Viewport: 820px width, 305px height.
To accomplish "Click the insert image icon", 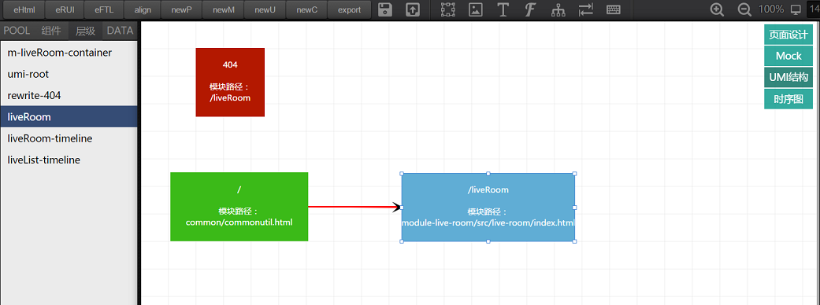I will point(475,9).
